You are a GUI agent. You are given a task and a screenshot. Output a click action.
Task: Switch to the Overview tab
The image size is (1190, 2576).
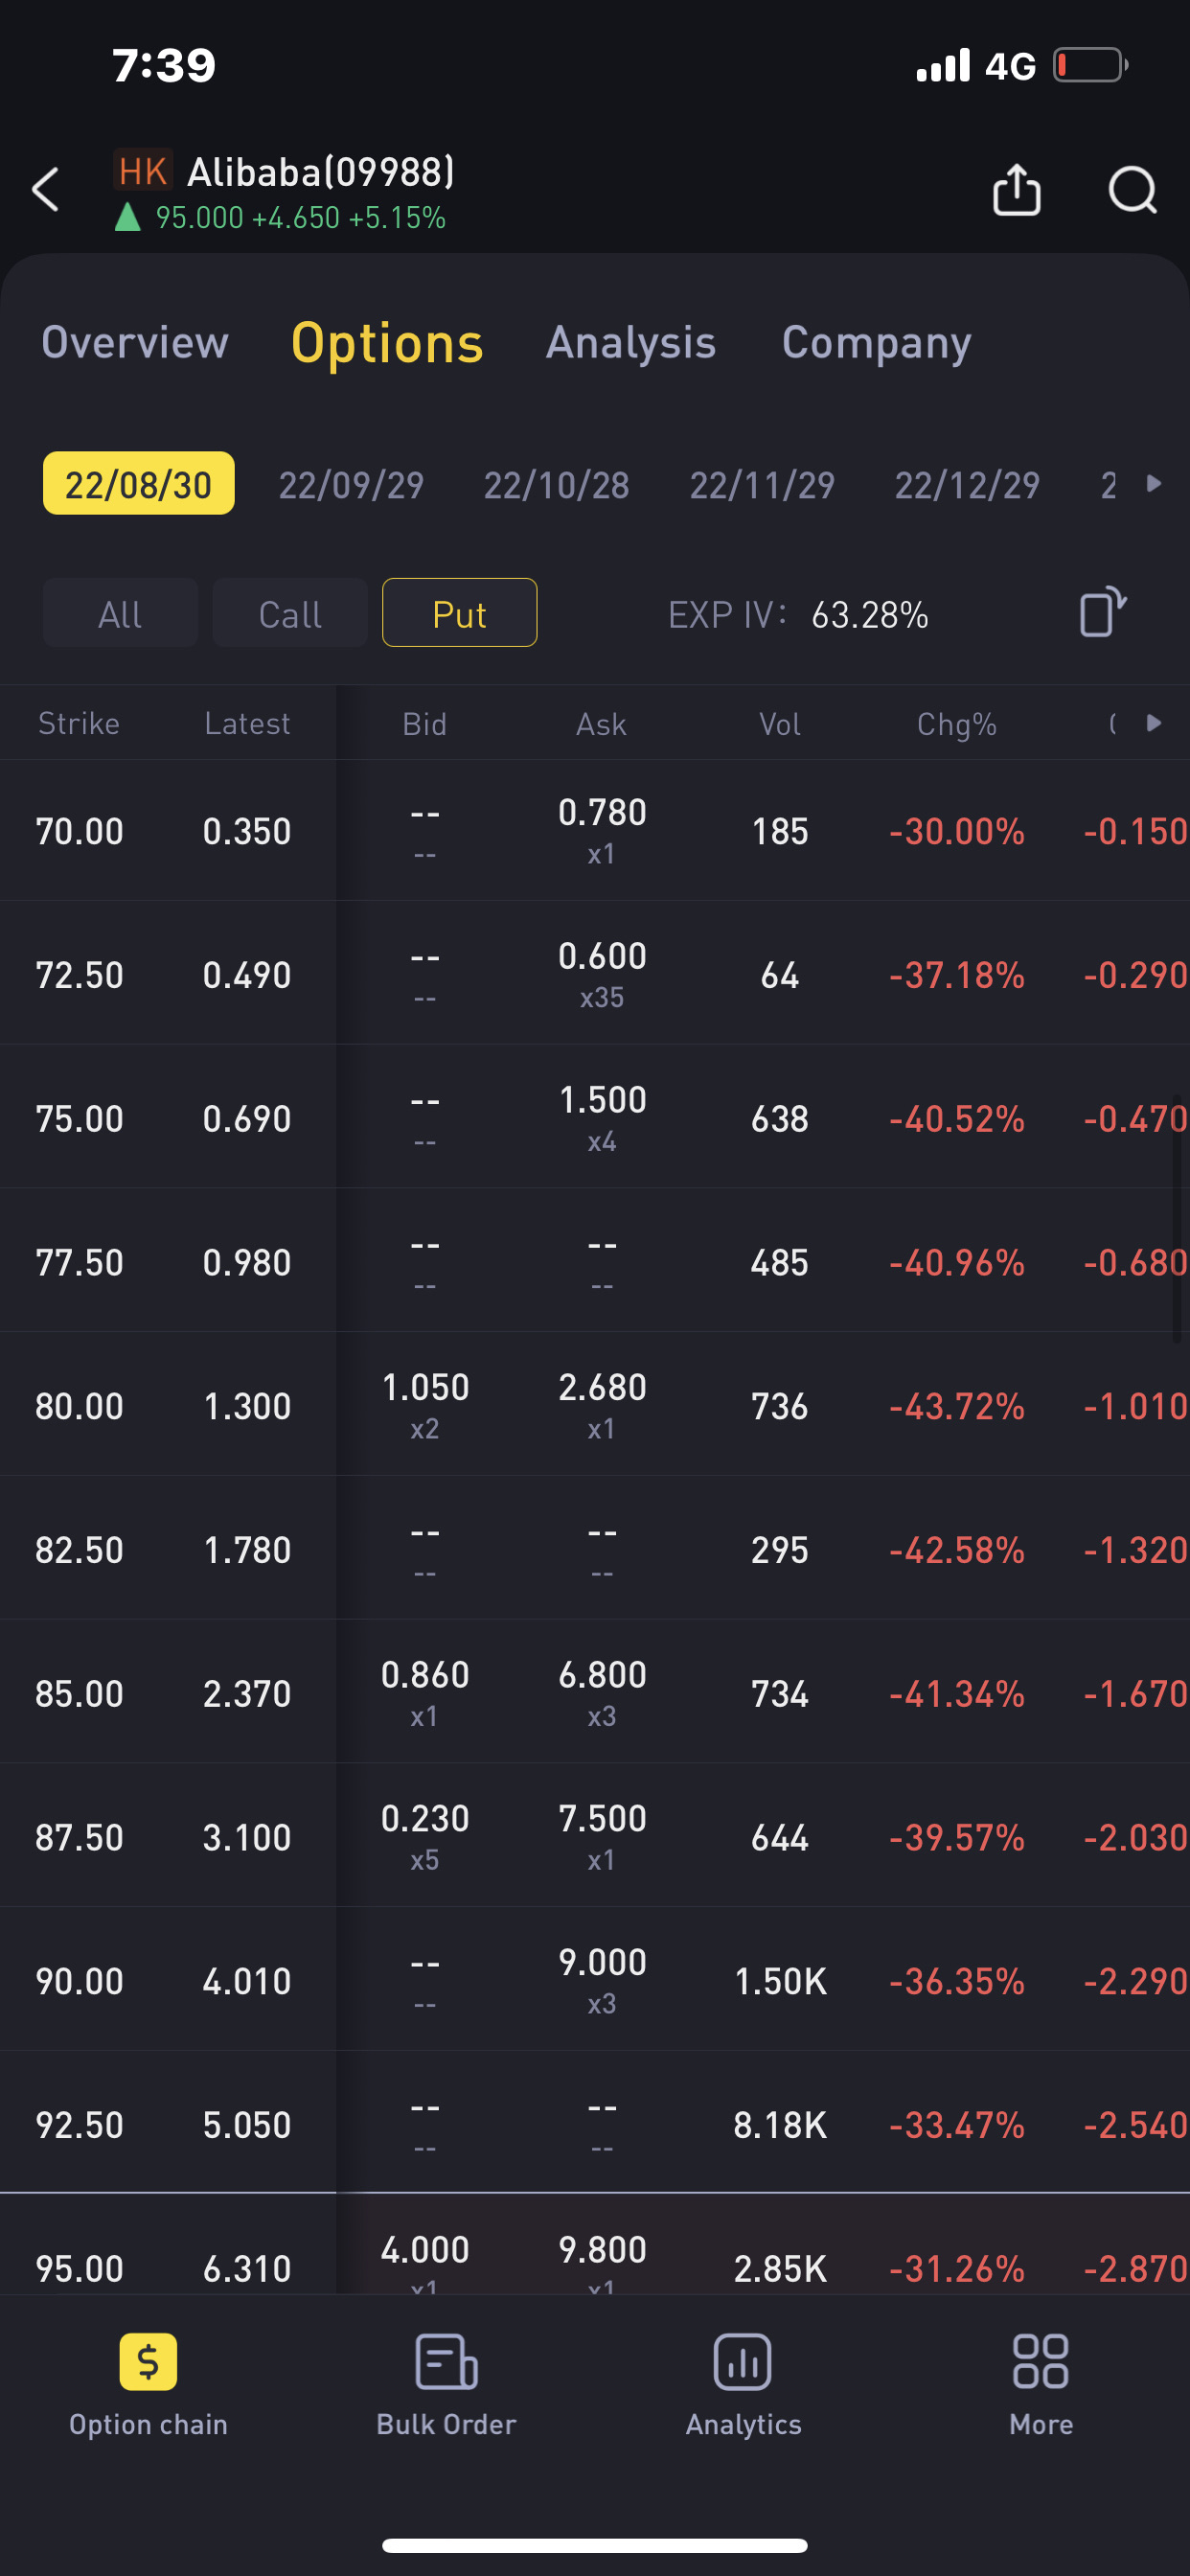click(x=135, y=343)
